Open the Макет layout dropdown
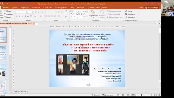Screen dimensions: 174x98 8,11
